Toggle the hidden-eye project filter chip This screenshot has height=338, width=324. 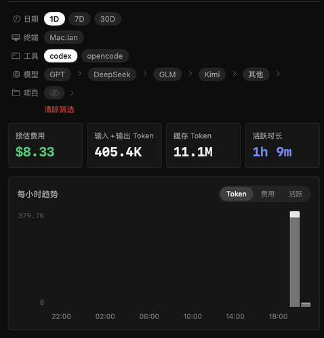(54, 93)
